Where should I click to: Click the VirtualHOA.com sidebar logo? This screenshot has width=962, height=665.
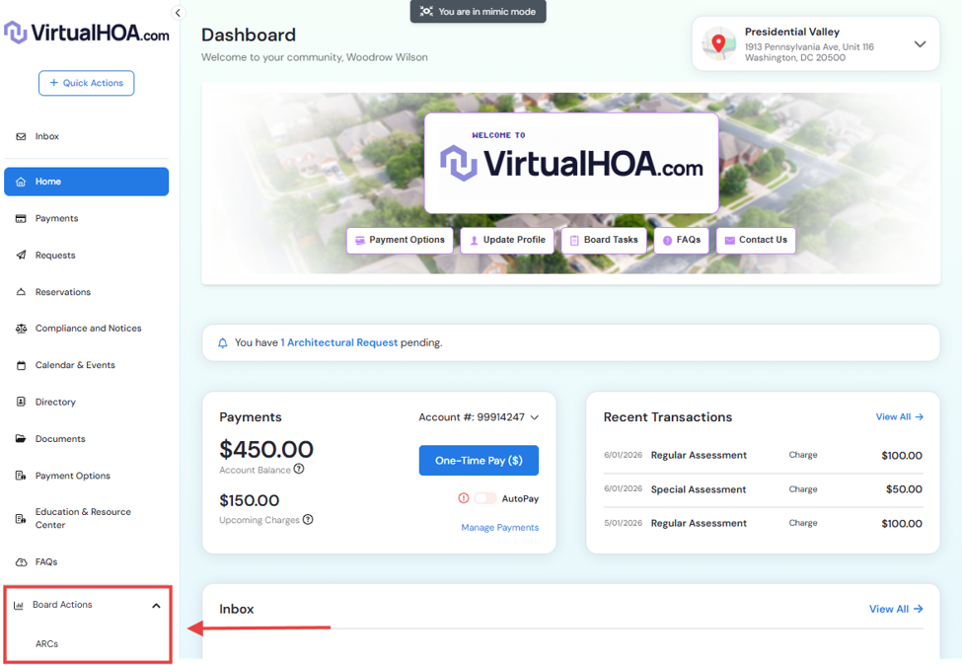(x=87, y=33)
